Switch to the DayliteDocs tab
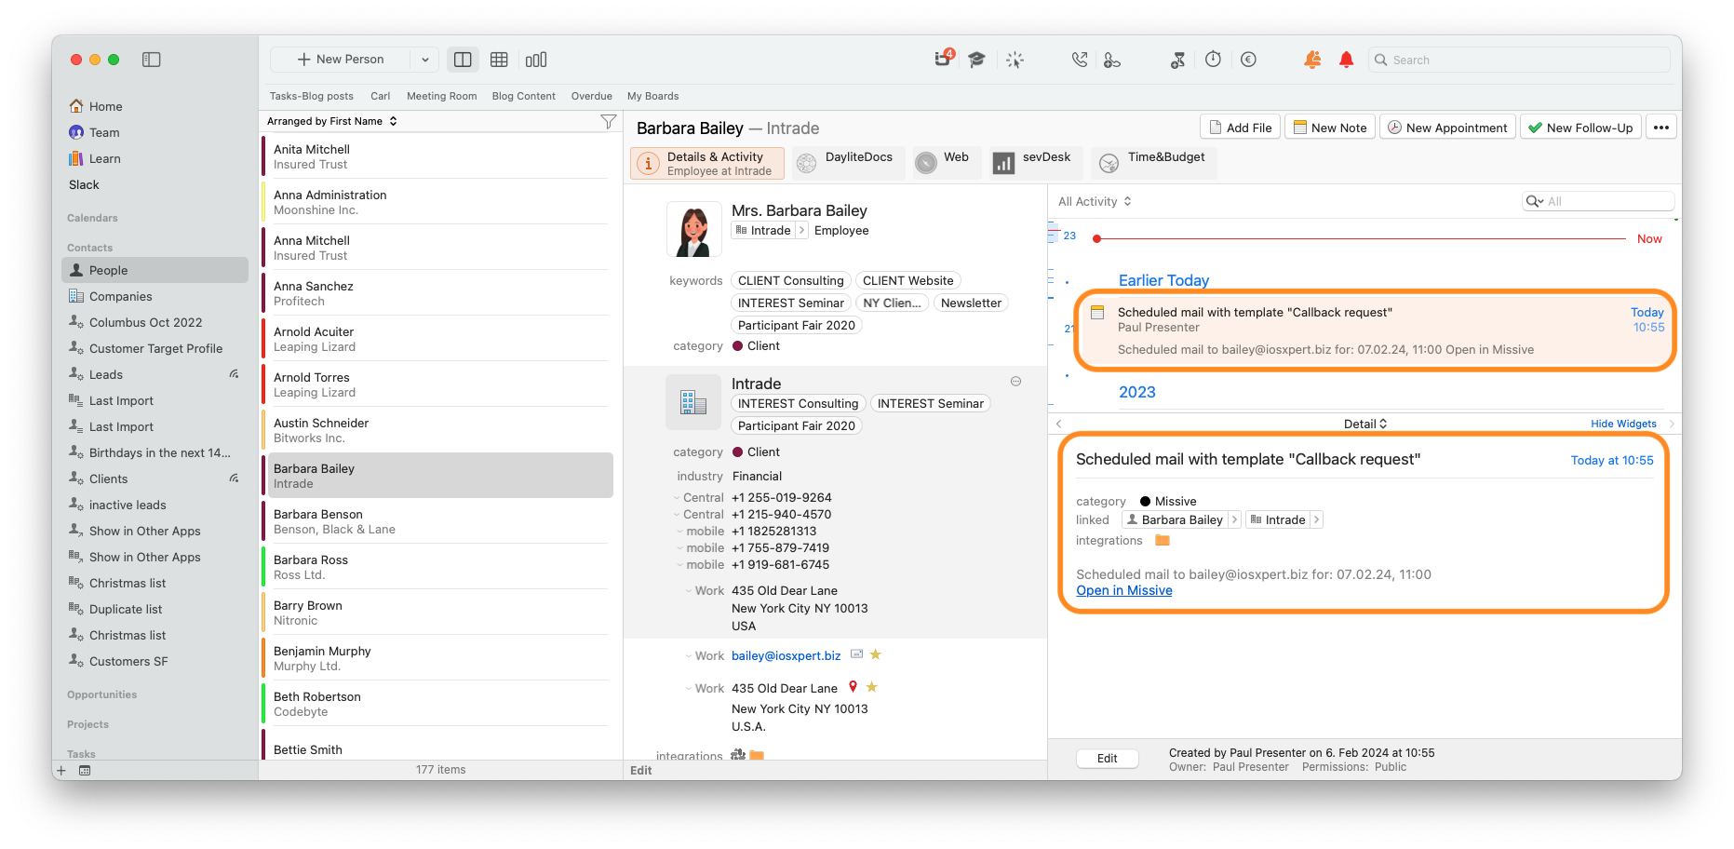The height and width of the screenshot is (849, 1734). click(846, 163)
